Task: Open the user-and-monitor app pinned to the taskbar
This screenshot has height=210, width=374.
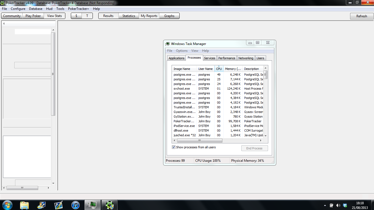Action: tap(41, 205)
